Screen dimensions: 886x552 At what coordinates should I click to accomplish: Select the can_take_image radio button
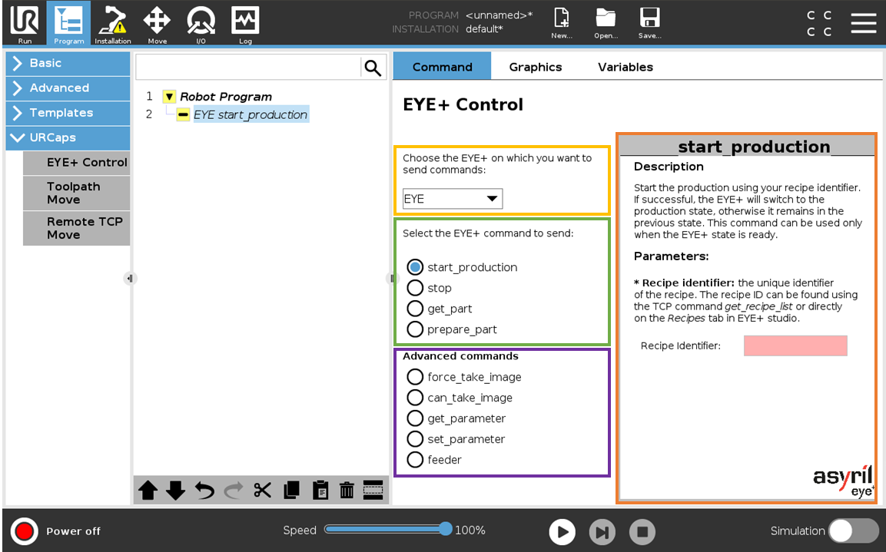pyautogui.click(x=415, y=398)
